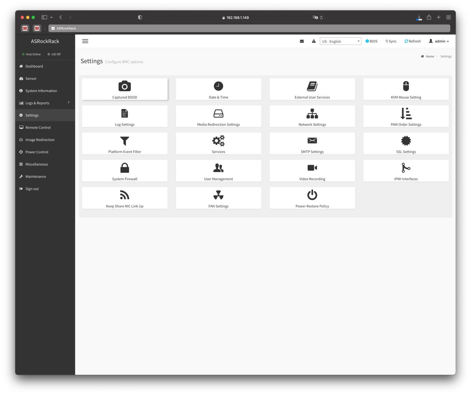471x395 pixels.
Task: Open Keep Share NIC Link Up icon
Action: [x=125, y=195]
